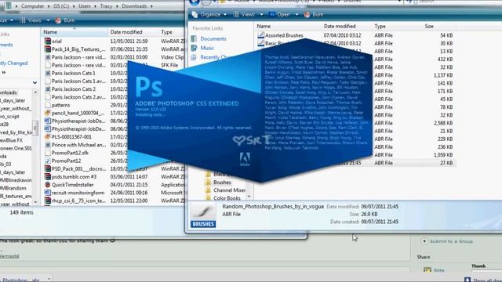
Task: Sort Downloads window by Name column
Action: [x=50, y=32]
